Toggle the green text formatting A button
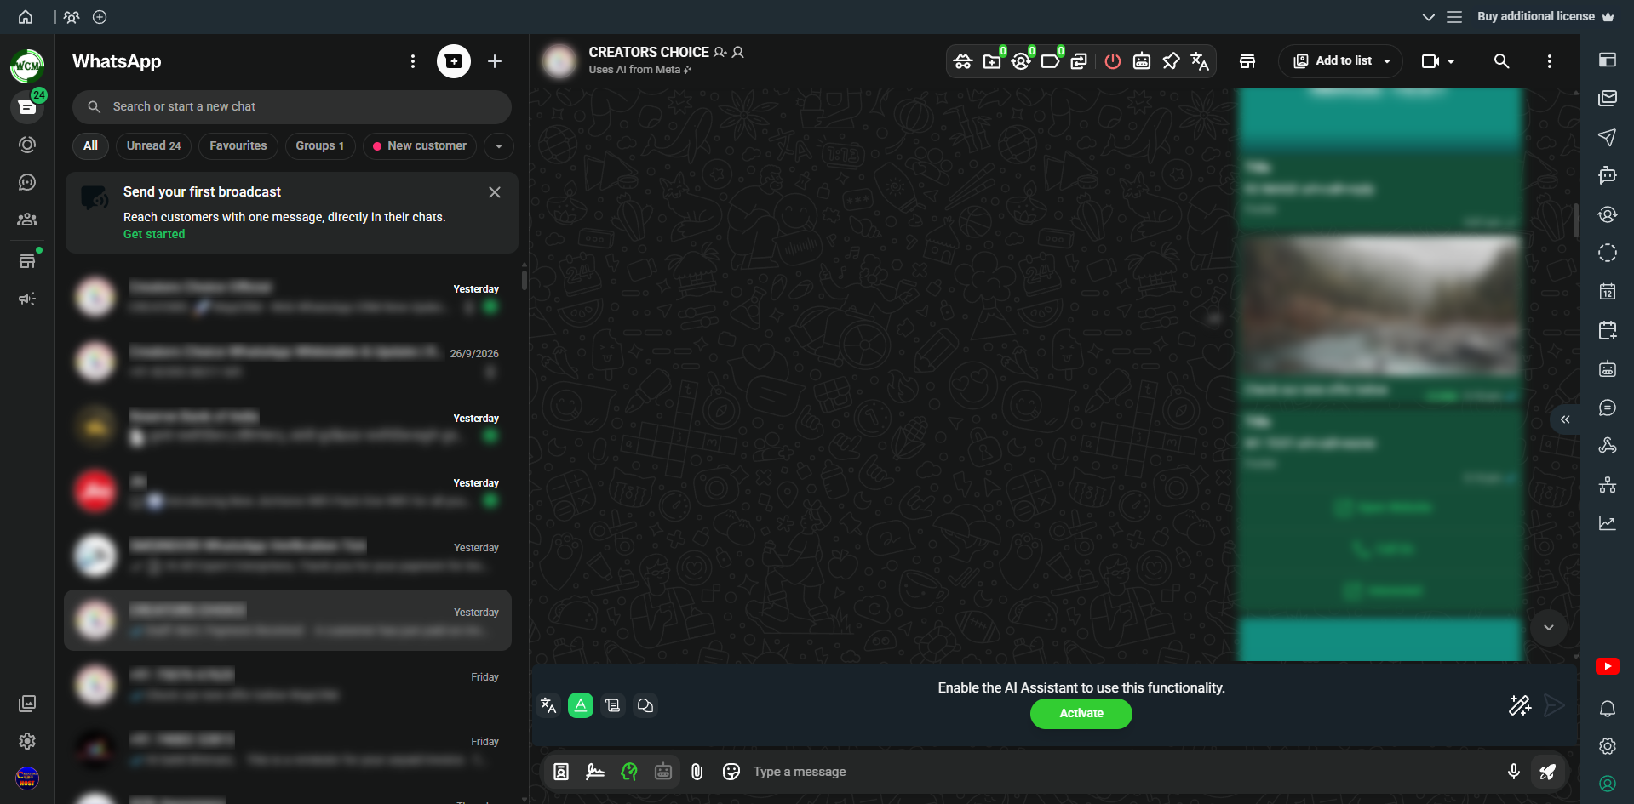This screenshot has height=804, width=1634. point(581,705)
